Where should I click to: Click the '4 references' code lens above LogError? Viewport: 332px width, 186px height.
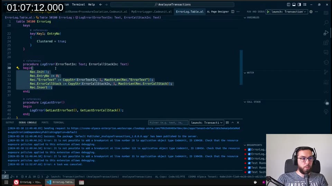pyautogui.click(x=32, y=61)
